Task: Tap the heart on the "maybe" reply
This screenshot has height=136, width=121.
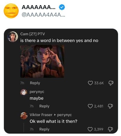Action: pyautogui.click(x=90, y=106)
